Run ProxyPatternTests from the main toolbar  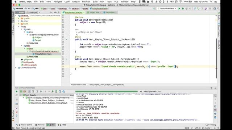[179, 9]
